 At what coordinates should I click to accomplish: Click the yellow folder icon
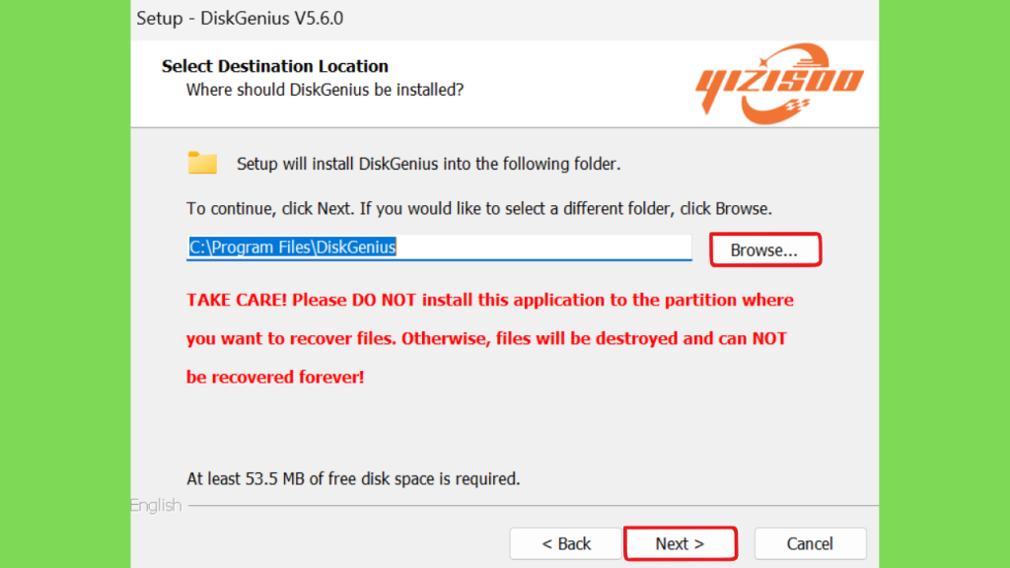click(202, 163)
